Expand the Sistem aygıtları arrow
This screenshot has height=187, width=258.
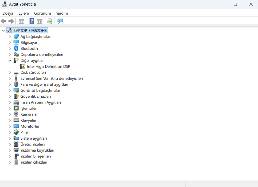coord(10,138)
